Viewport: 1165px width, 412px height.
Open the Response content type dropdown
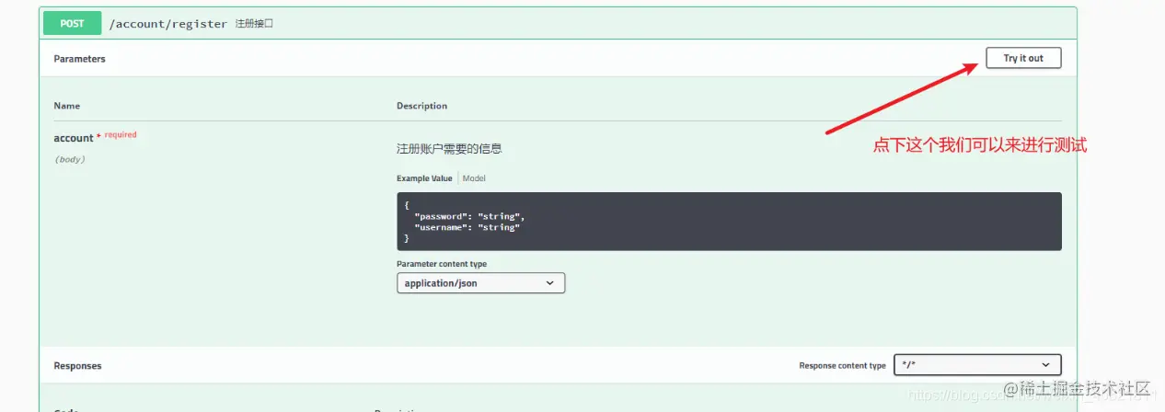[x=977, y=365]
